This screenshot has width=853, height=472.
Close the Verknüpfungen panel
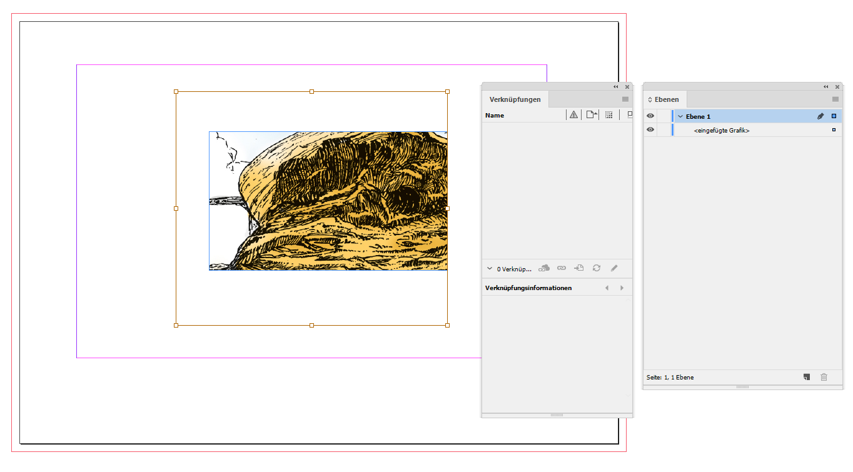coord(627,87)
